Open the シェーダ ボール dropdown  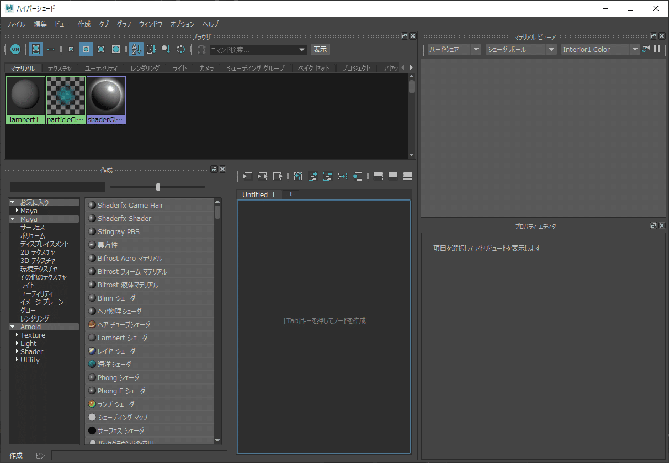521,50
